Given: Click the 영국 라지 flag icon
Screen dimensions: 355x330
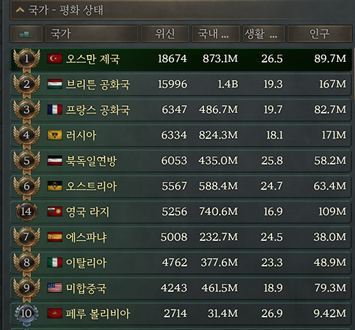Looking at the screenshot, I should [x=55, y=212].
